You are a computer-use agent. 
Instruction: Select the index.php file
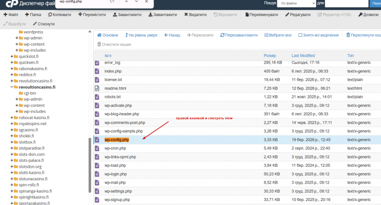pos(113,71)
